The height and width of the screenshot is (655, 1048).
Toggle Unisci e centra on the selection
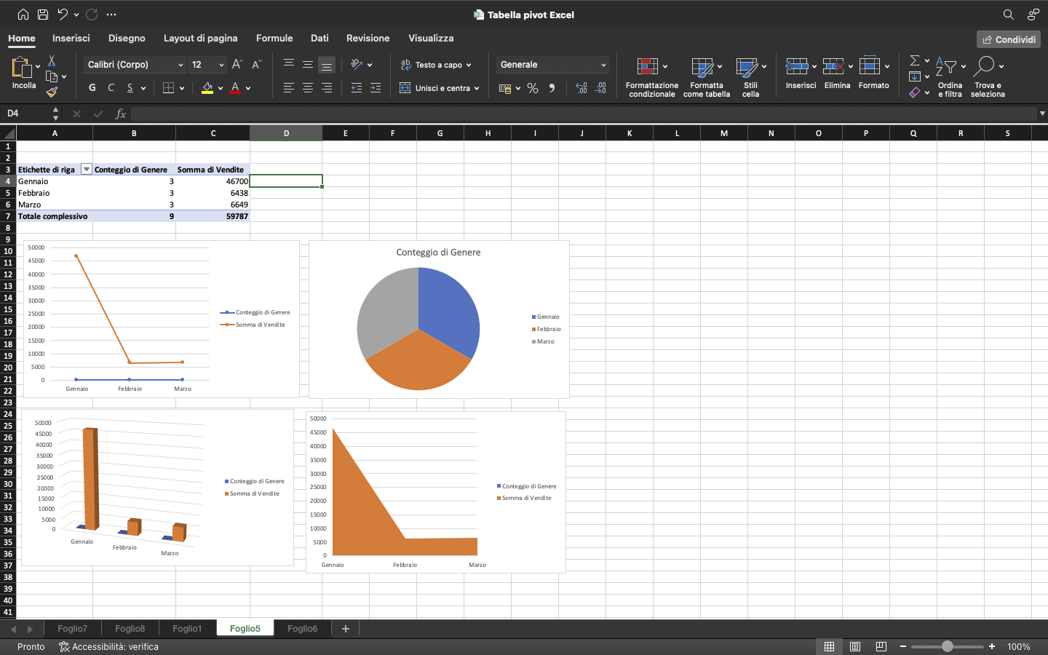[x=440, y=87]
